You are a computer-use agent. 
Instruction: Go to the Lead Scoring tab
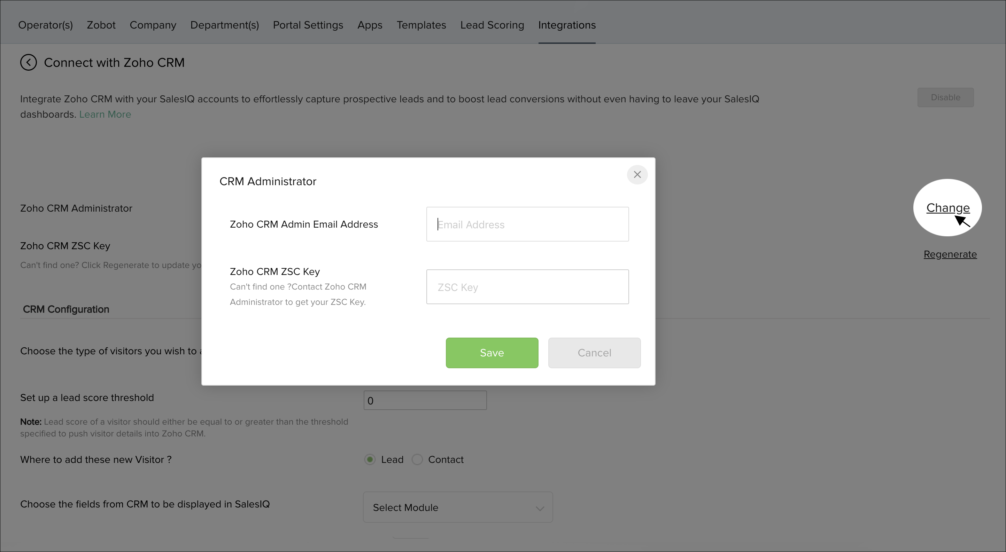coord(492,25)
